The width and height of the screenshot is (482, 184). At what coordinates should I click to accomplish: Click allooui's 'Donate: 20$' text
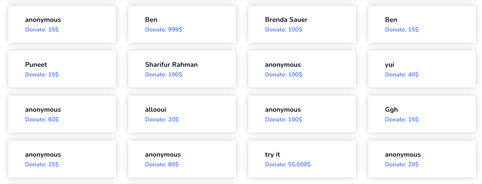[162, 120]
